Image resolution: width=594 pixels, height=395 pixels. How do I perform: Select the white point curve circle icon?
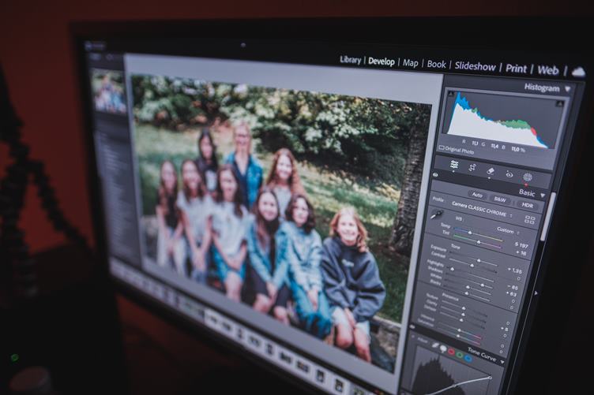coord(443,348)
